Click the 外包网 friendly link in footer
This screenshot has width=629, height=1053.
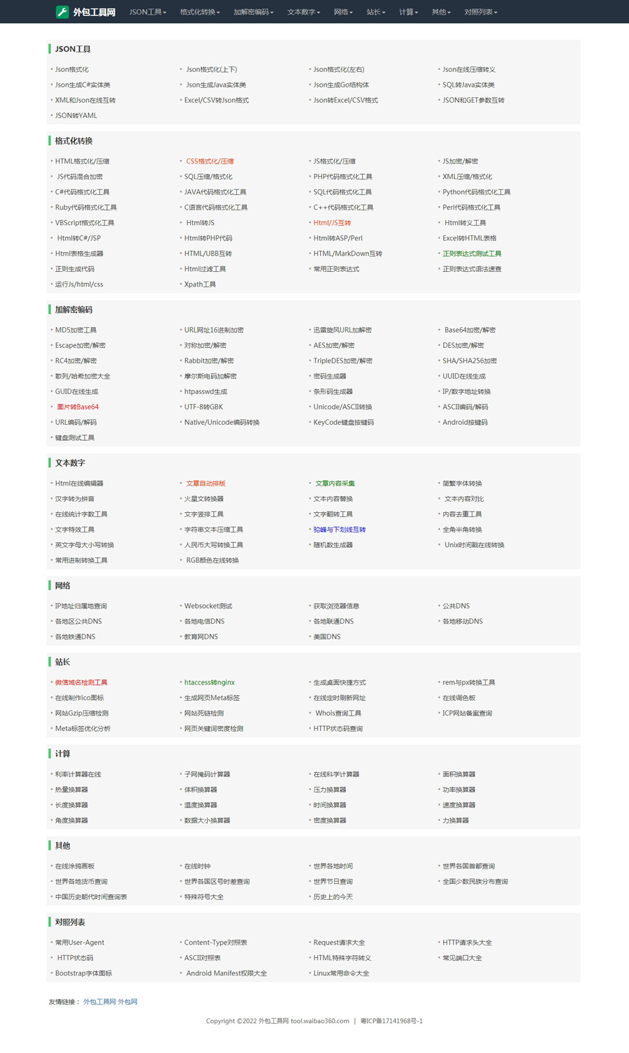click(128, 1002)
